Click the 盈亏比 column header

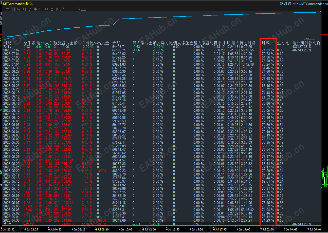coord(283,43)
